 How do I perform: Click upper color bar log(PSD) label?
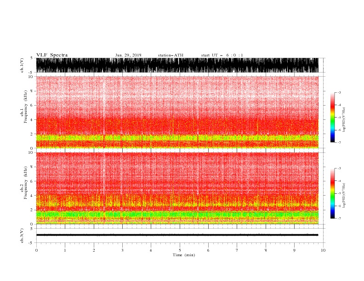pyautogui.click(x=344, y=120)
